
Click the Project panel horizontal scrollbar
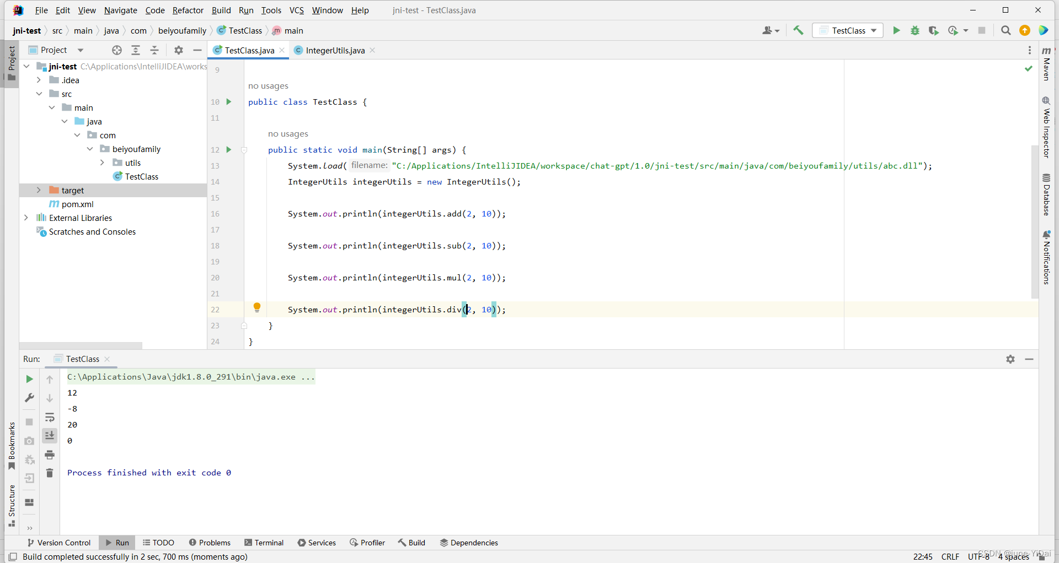[81, 345]
